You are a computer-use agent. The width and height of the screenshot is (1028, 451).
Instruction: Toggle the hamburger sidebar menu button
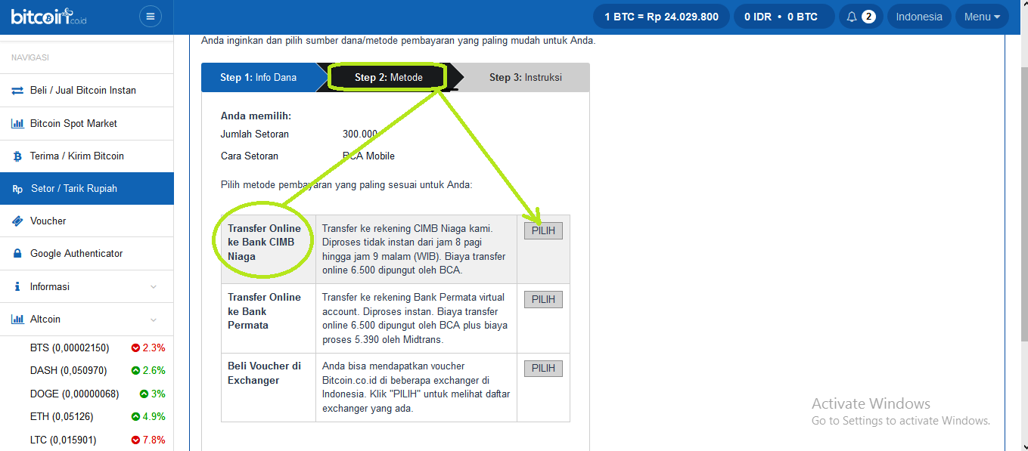[x=151, y=17]
